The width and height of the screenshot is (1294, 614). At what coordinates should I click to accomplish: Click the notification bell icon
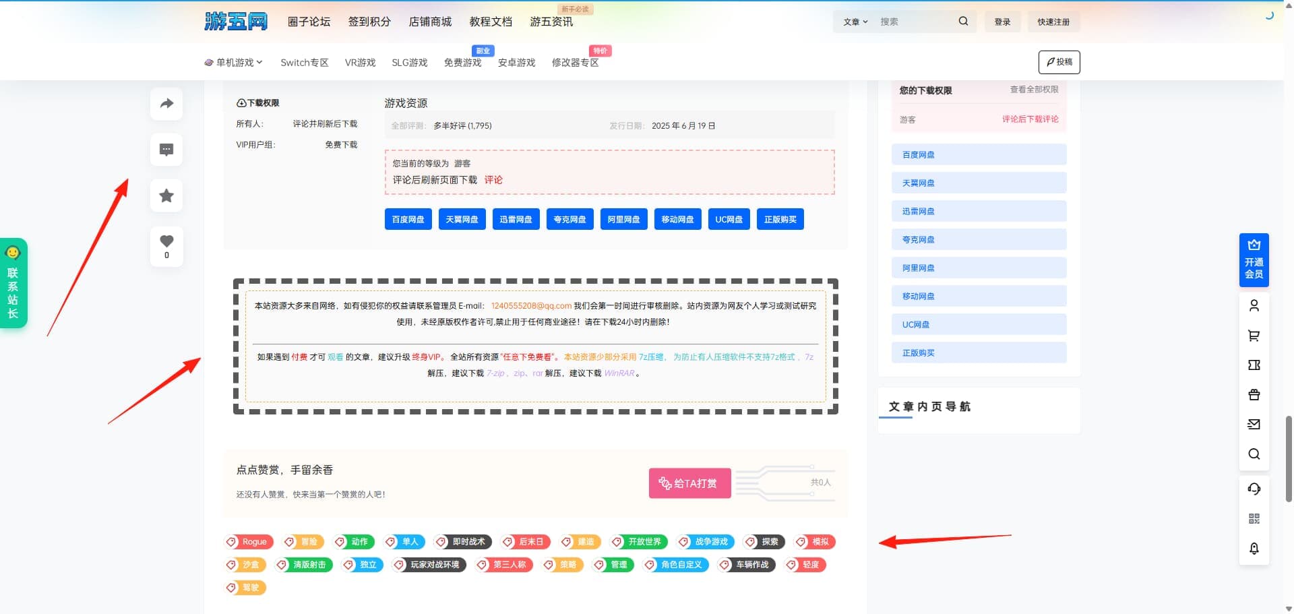pos(1254,548)
